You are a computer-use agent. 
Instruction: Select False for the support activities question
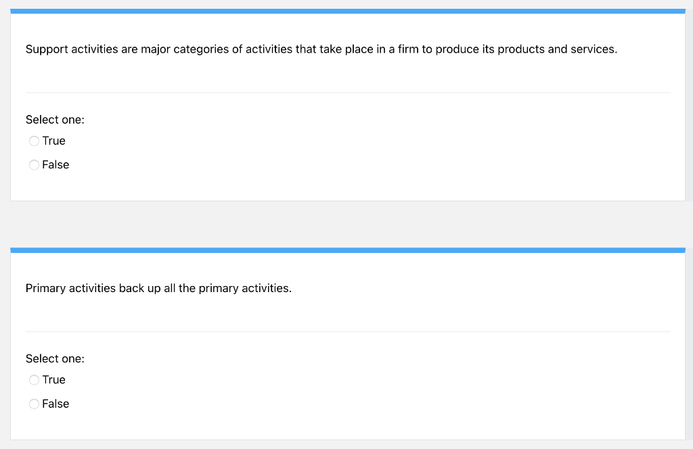[x=34, y=164]
